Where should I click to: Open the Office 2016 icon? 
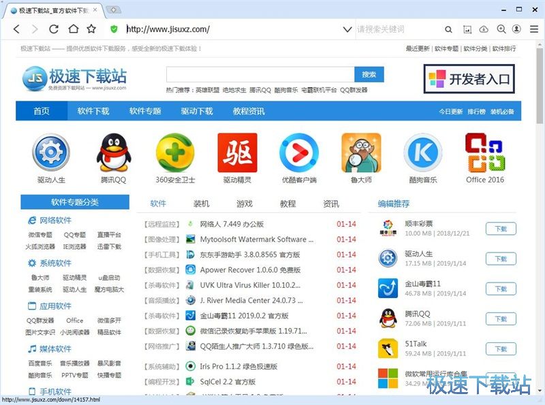tap(485, 152)
